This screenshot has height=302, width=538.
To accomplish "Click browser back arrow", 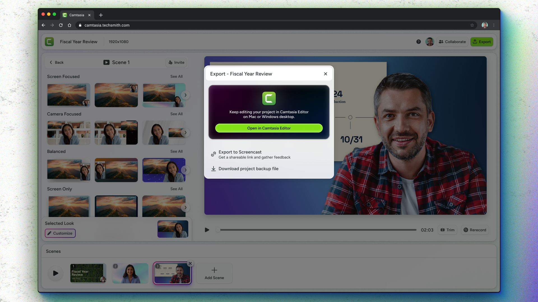I will pyautogui.click(x=43, y=25).
